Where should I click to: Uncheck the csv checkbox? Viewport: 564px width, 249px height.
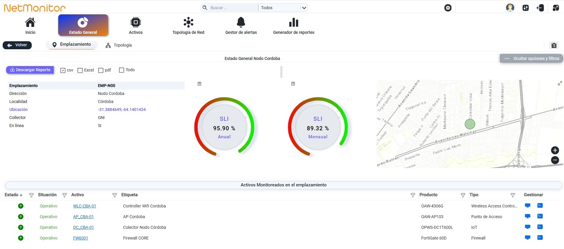pos(63,70)
